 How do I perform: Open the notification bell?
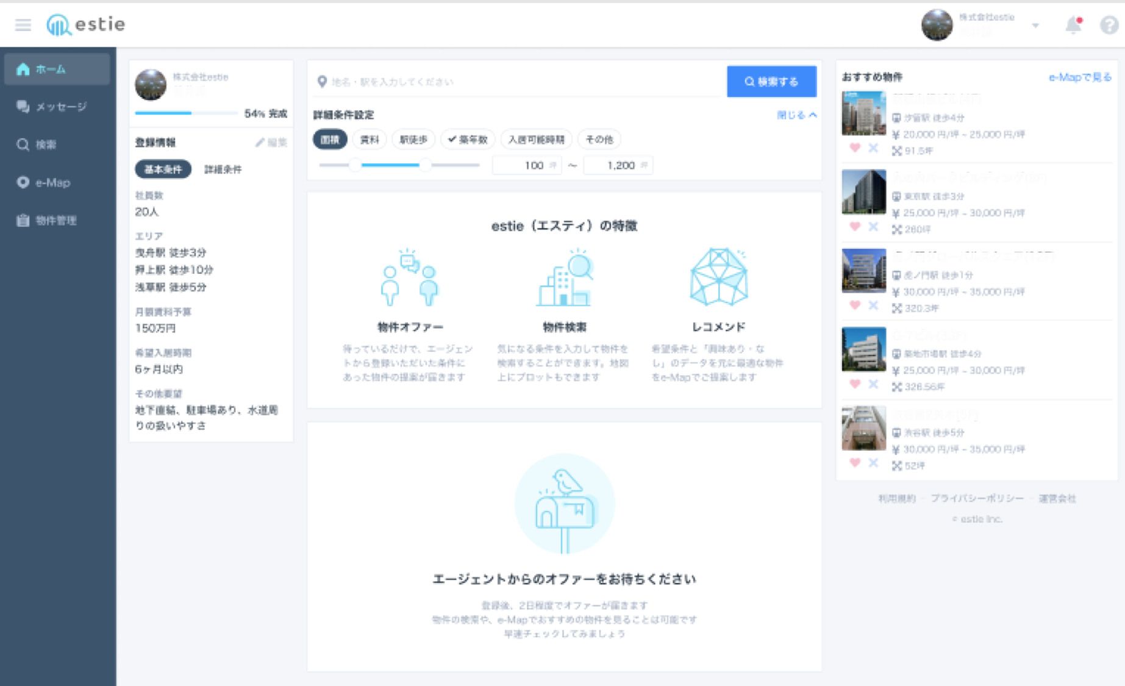[1074, 25]
